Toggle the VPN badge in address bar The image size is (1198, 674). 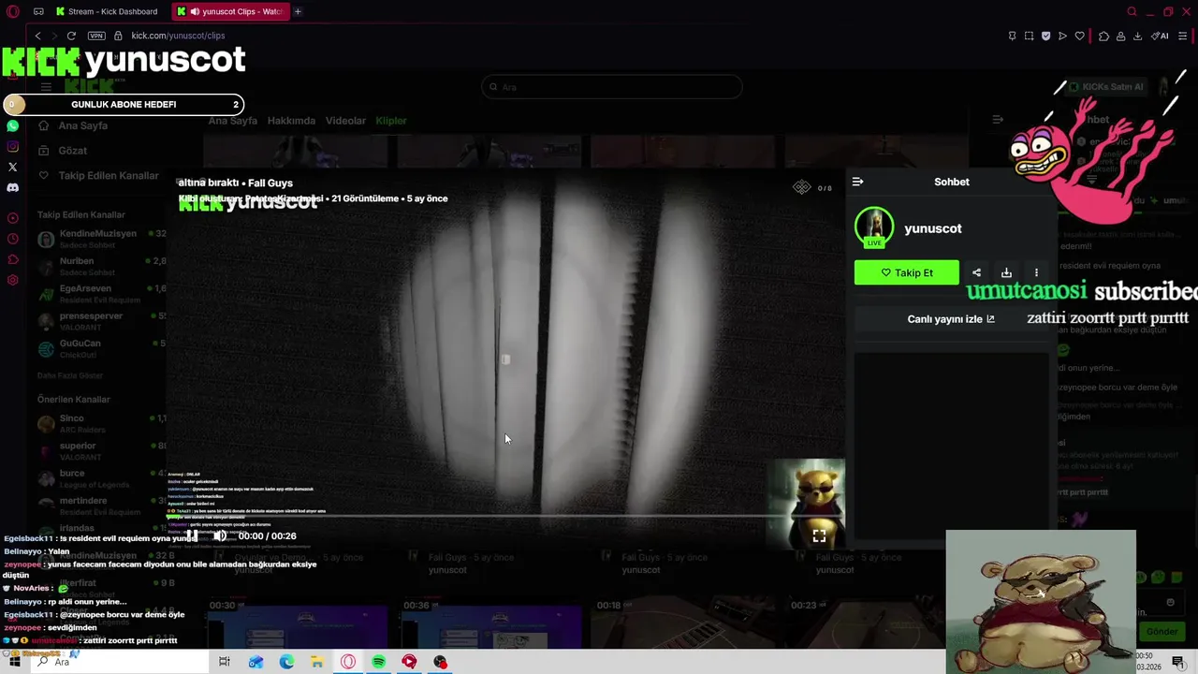pyautogui.click(x=96, y=36)
